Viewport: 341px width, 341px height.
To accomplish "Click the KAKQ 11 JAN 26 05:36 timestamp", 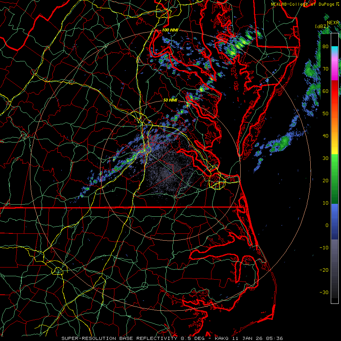I will (249, 338).
